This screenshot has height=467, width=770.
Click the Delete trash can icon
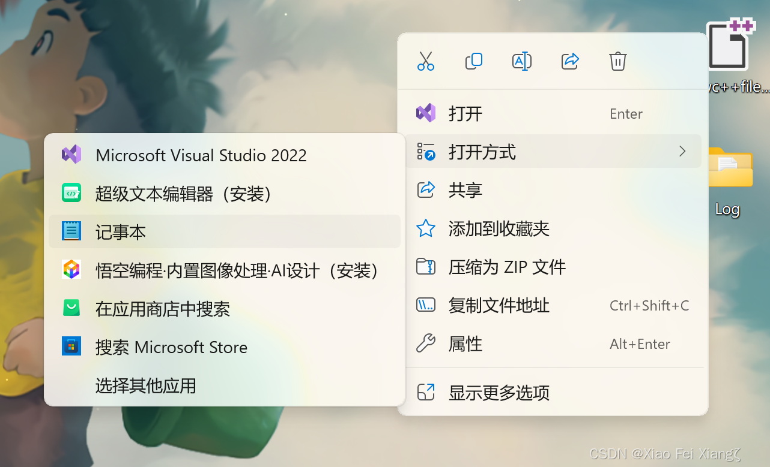618,61
